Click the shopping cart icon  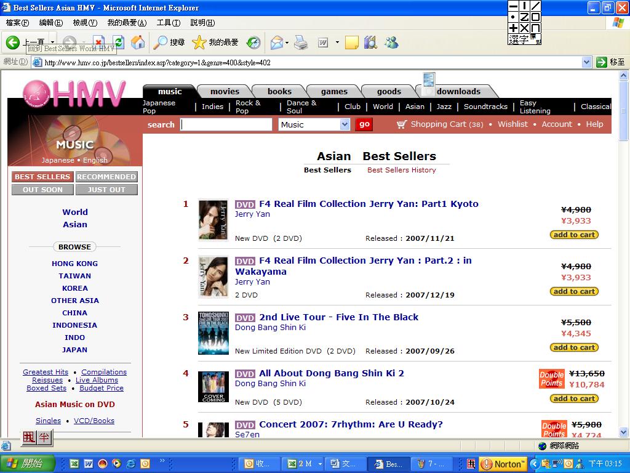point(402,124)
